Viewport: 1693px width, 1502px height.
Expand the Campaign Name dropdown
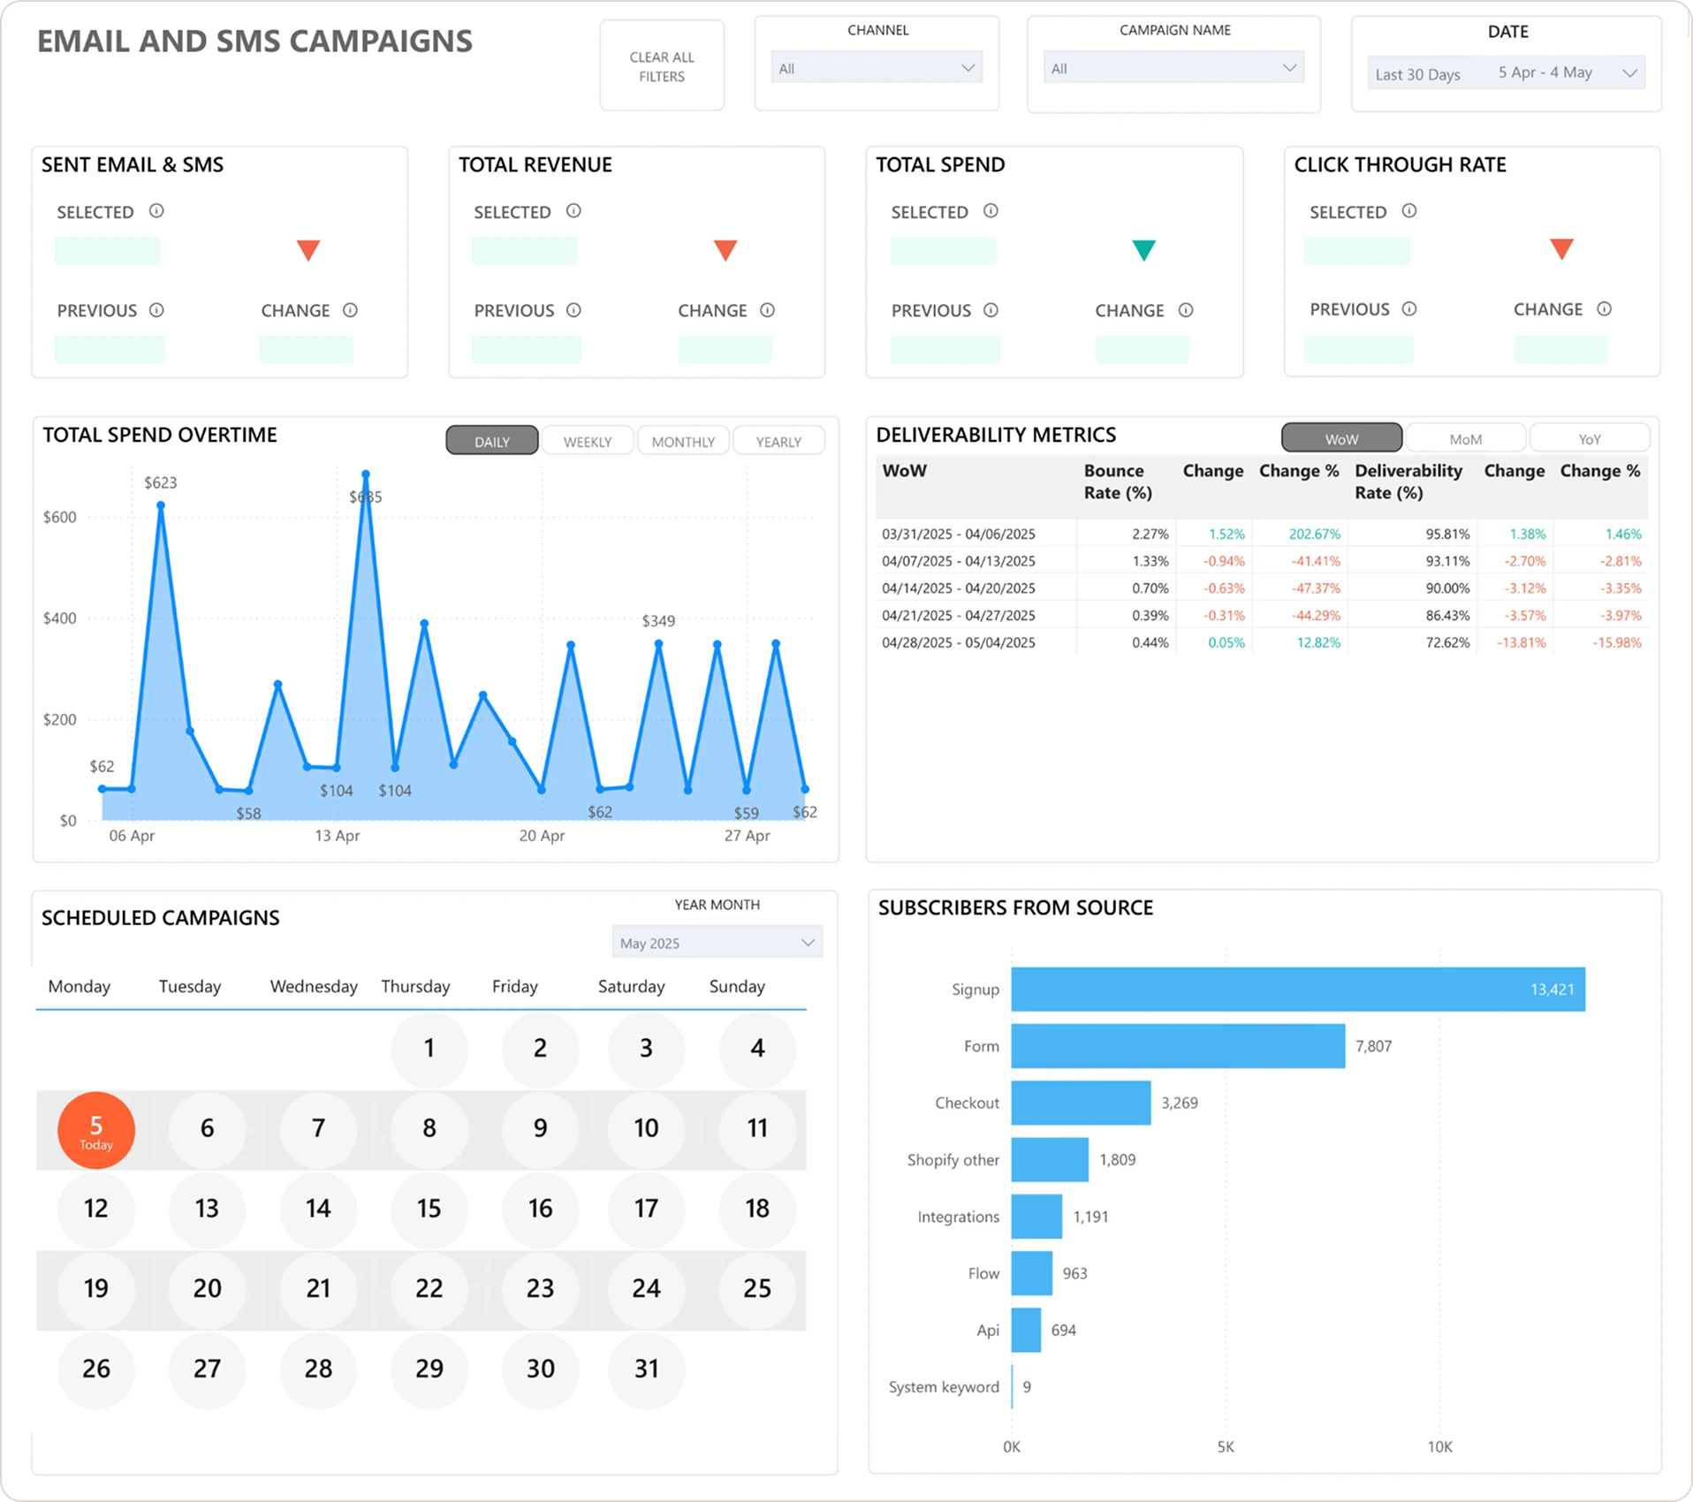point(1173,68)
